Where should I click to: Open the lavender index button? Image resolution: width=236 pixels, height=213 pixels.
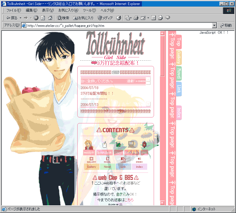(140, 167)
